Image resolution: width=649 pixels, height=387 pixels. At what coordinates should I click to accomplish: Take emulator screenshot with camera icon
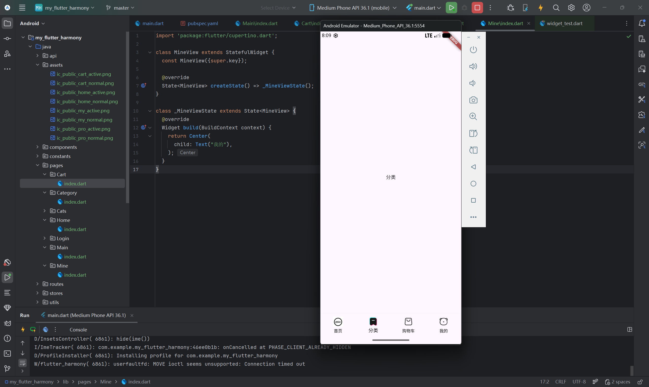(x=473, y=100)
